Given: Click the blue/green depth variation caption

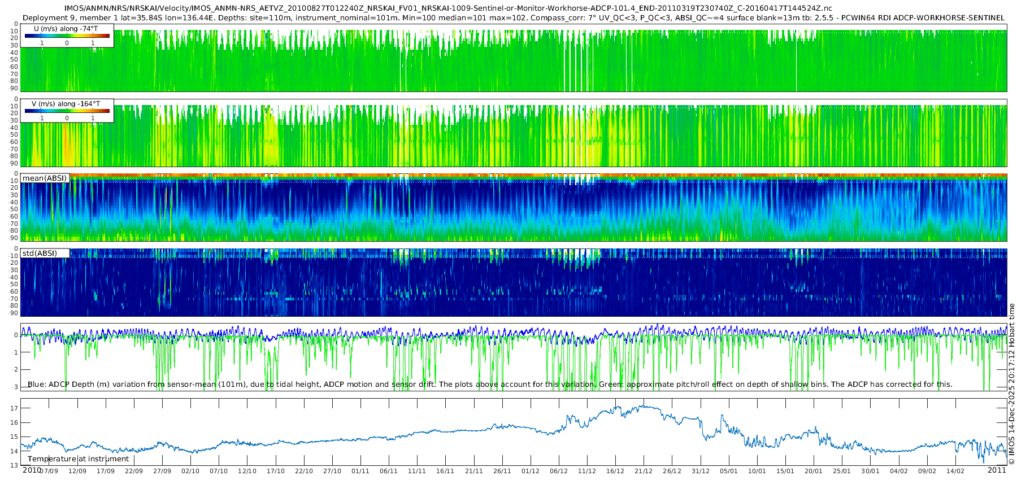Looking at the screenshot, I should (490, 384).
